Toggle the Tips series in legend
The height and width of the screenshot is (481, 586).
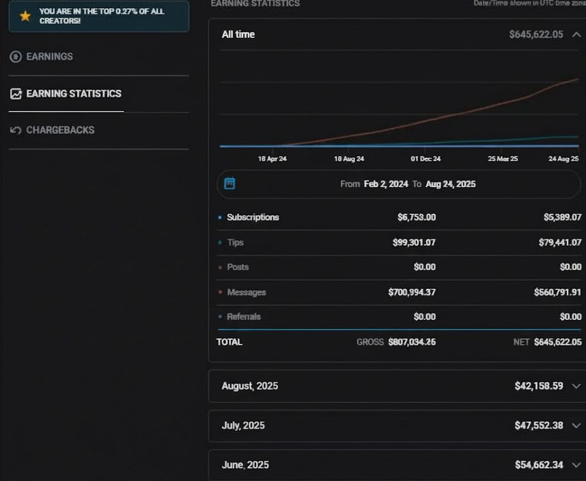[235, 242]
